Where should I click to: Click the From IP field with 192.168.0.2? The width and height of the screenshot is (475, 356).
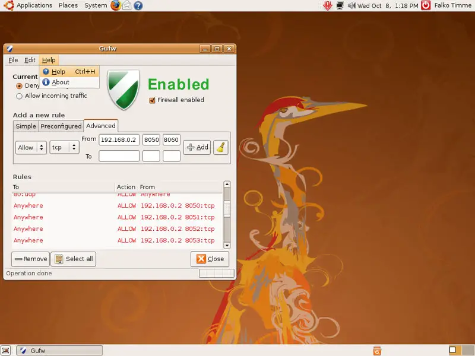click(119, 139)
